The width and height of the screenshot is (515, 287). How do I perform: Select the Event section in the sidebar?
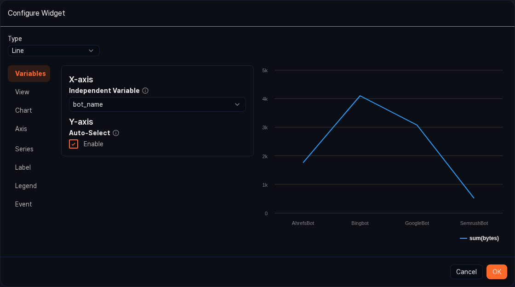23,204
